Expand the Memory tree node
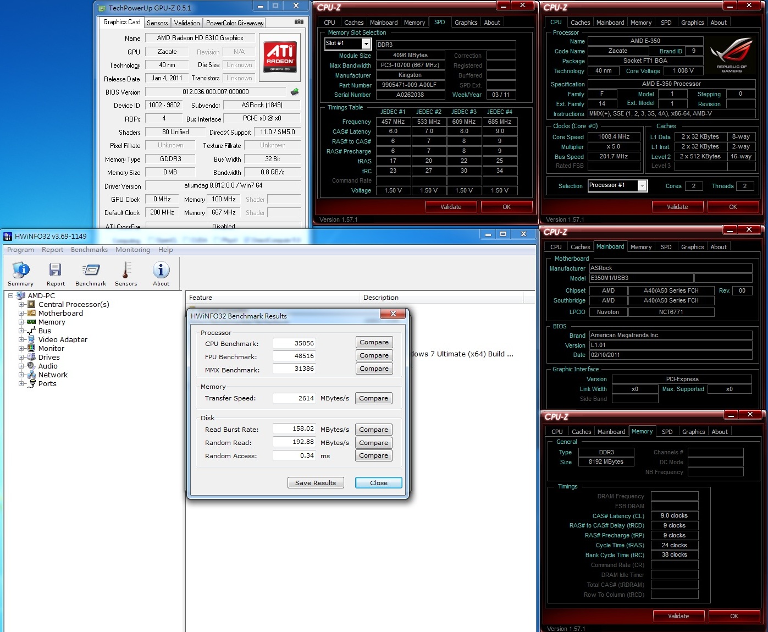 (x=21, y=322)
